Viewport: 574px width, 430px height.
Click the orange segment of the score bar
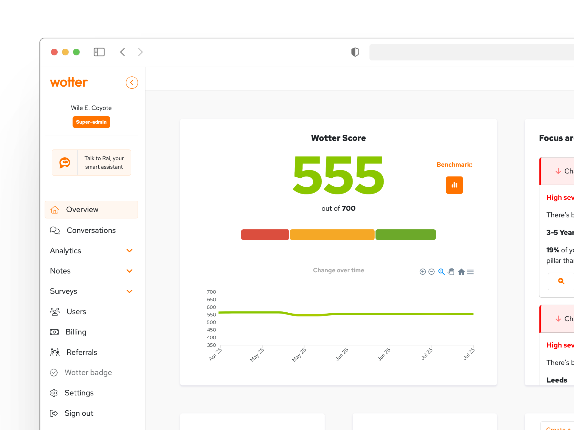click(332, 234)
